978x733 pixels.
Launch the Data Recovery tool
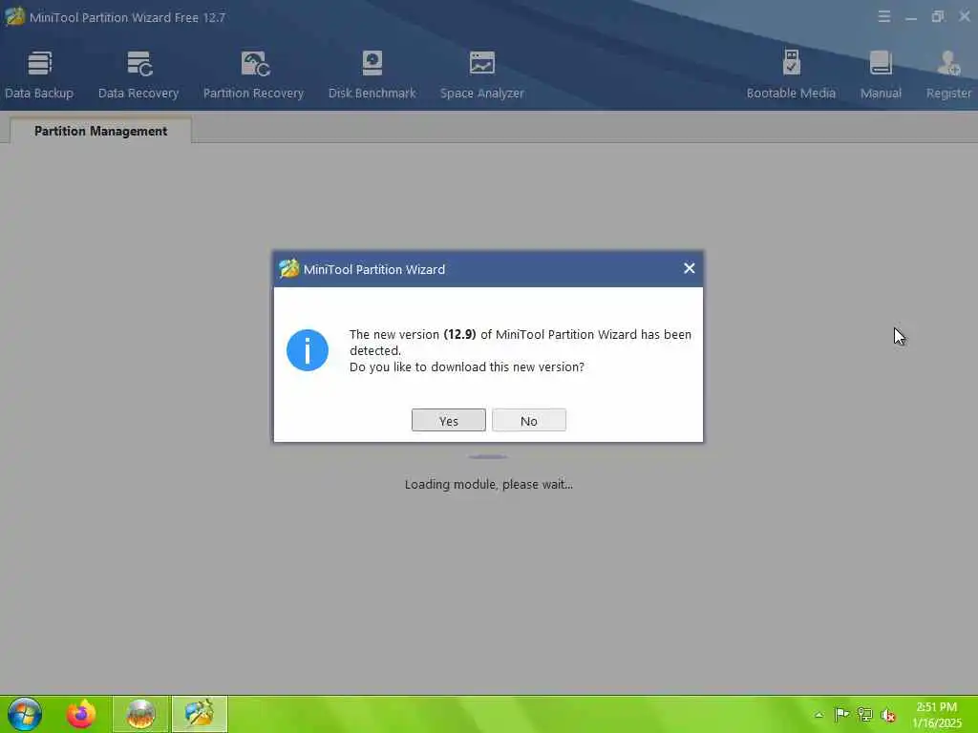pyautogui.click(x=138, y=74)
